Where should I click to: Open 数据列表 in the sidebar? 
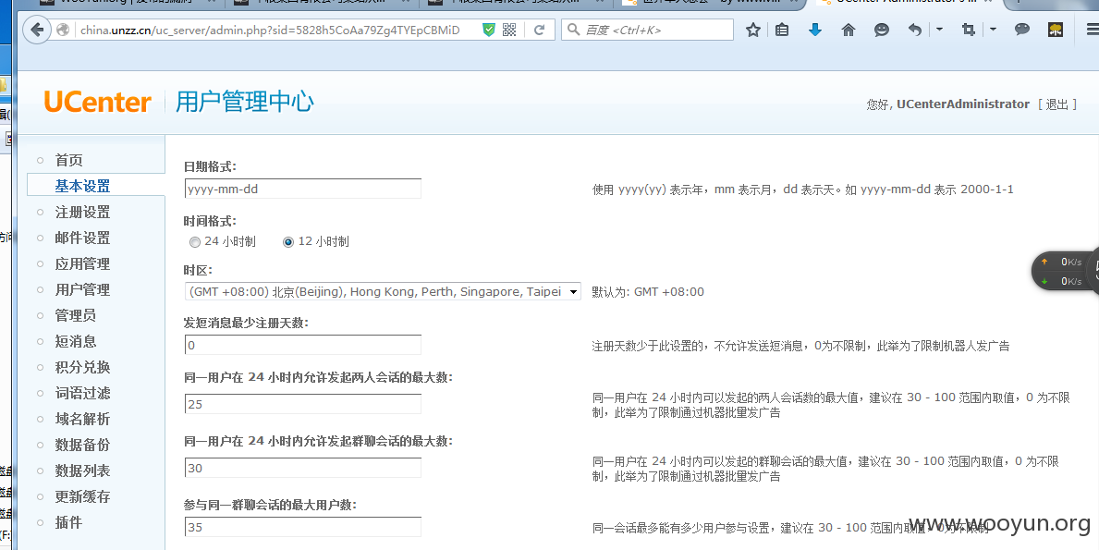82,471
